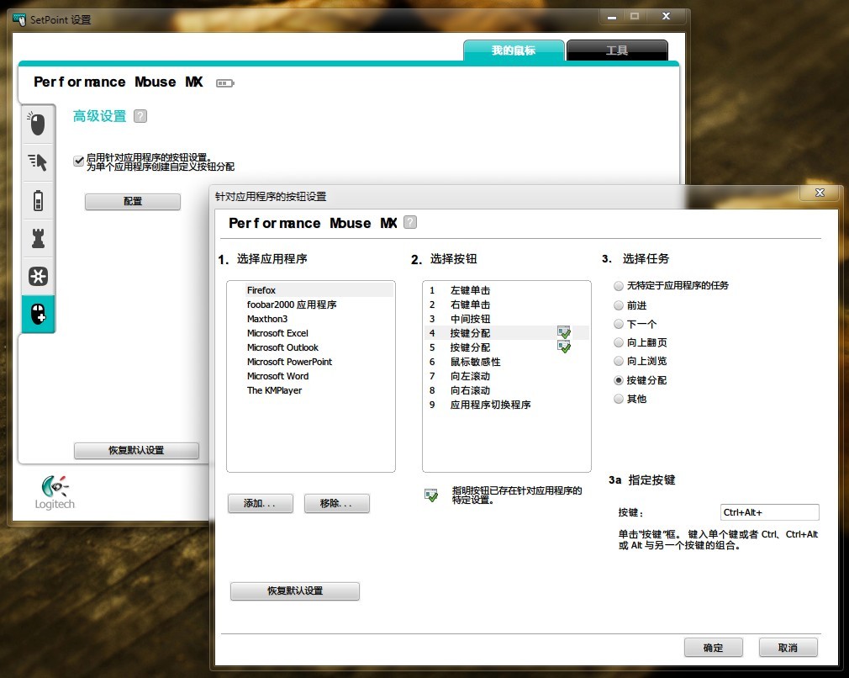Select the 前进 radio option
Screen dimensions: 849x678
click(619, 305)
